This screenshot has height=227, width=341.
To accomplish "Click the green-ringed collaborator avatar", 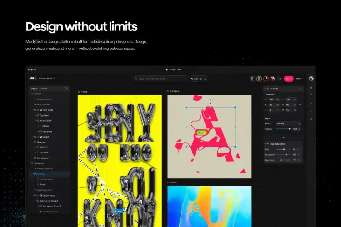I will [x=259, y=79].
